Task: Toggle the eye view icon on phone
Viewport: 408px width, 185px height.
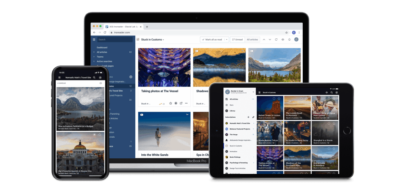Action: click(x=101, y=83)
